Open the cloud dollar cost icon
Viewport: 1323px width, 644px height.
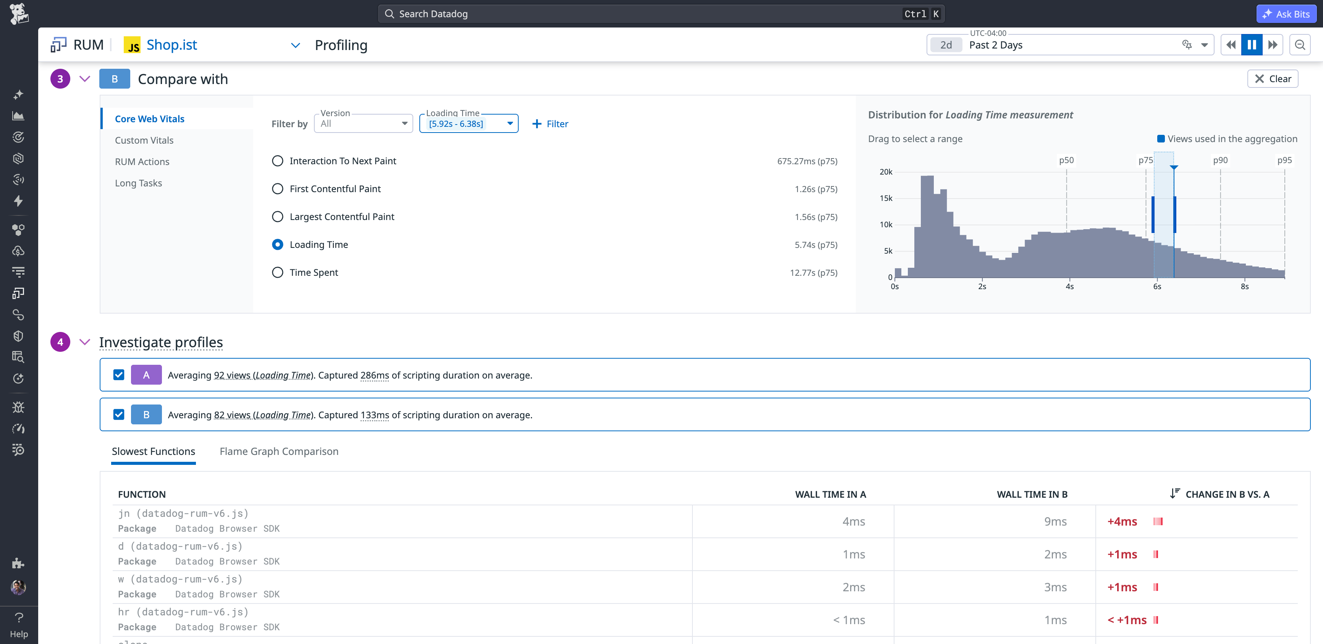pos(18,251)
